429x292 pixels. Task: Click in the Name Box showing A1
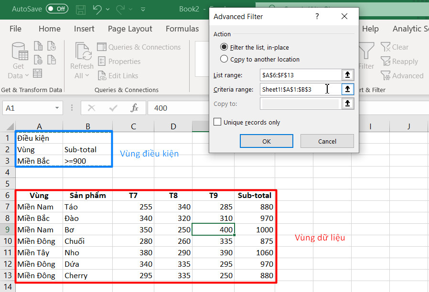coord(29,108)
